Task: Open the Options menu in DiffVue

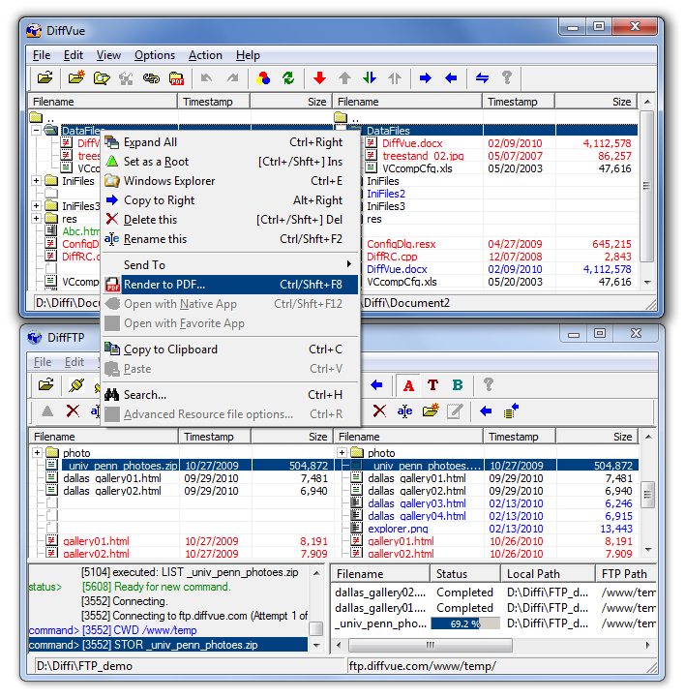Action: (x=155, y=55)
